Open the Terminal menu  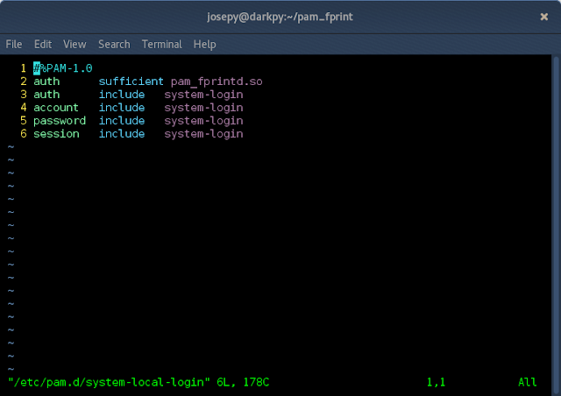coord(161,45)
